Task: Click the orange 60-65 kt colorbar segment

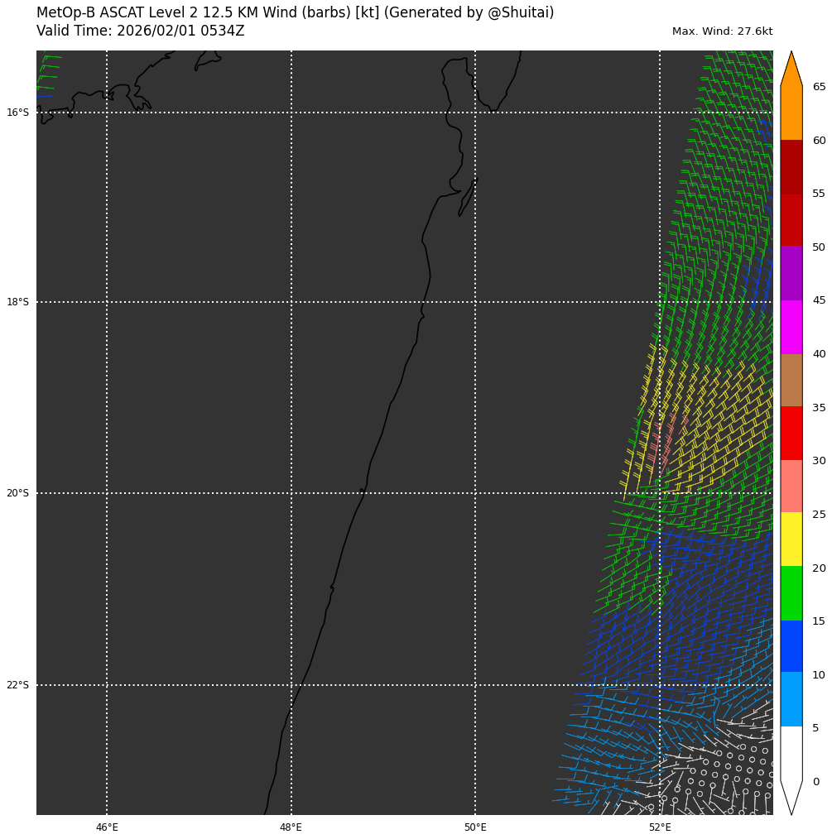Action: 791,113
